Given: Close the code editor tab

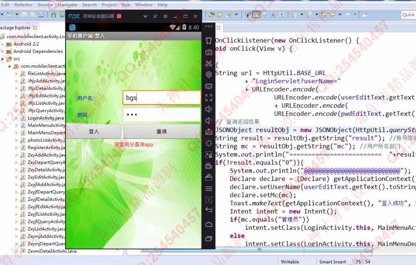Looking at the screenshot, I should 218,27.
